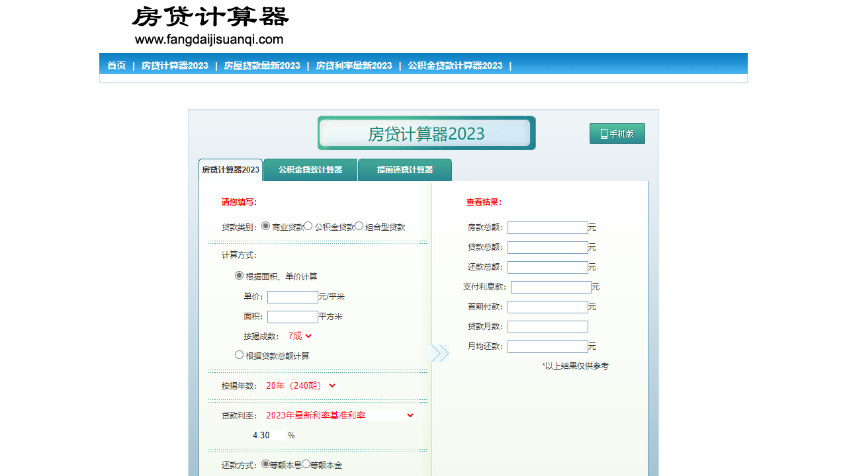Image resolution: width=847 pixels, height=476 pixels.
Task: Confirm 商业贷款 is selected as loan type
Action: point(264,225)
